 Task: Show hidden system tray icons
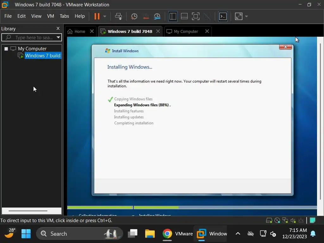click(238, 234)
